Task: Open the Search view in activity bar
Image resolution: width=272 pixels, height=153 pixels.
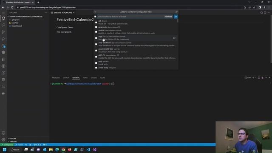Action: (x=3, y=25)
